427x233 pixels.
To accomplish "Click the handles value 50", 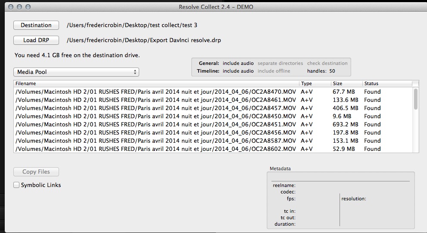I will (x=332, y=71).
